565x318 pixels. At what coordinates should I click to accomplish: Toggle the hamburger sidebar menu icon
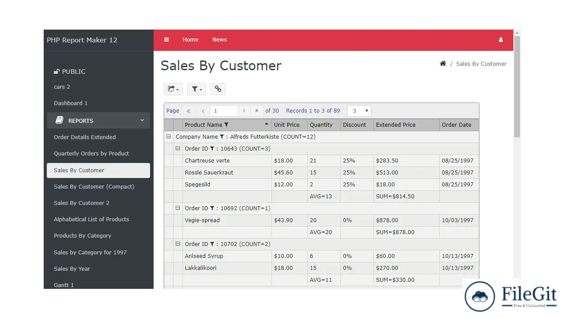[x=166, y=40]
